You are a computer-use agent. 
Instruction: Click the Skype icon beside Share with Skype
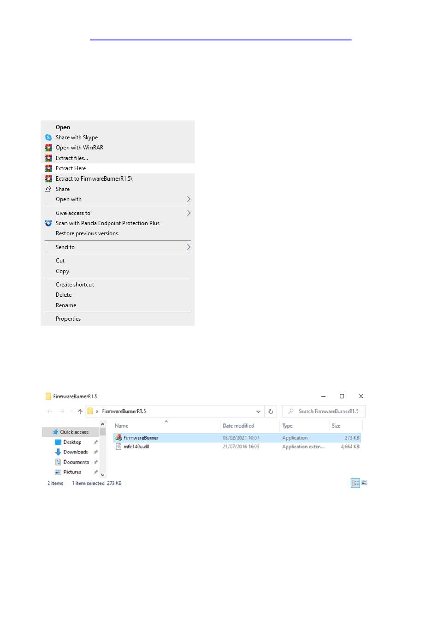click(x=48, y=137)
